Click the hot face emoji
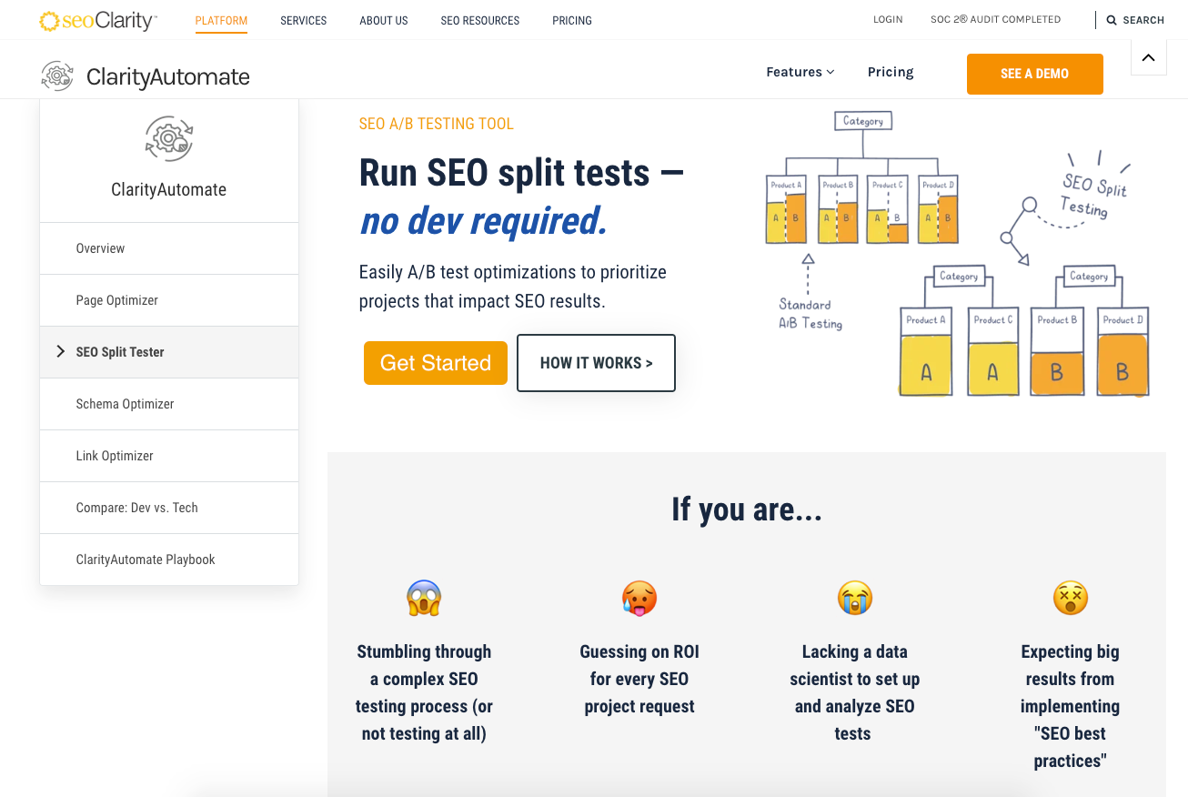 click(639, 598)
